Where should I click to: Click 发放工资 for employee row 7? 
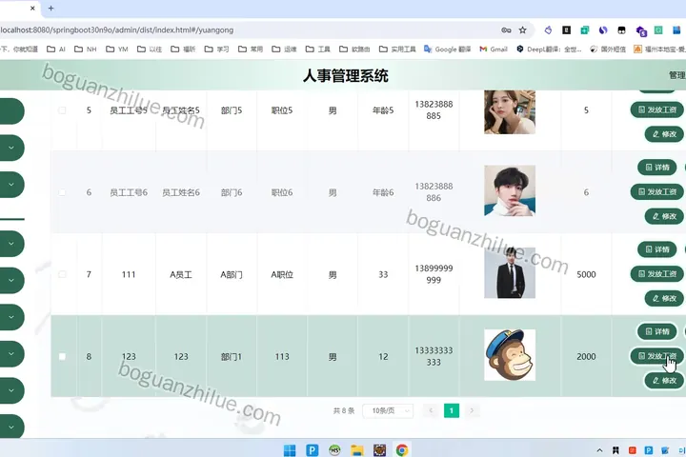[x=657, y=274]
